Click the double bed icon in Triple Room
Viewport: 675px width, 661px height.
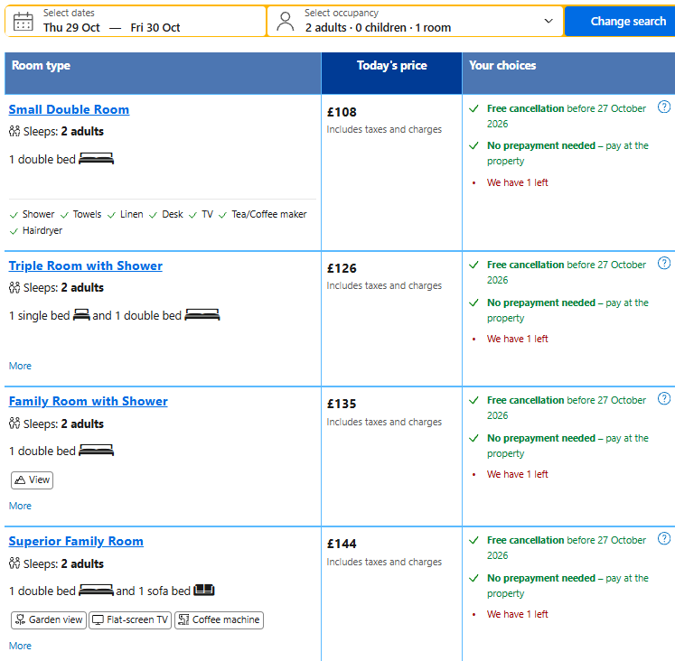(x=202, y=315)
